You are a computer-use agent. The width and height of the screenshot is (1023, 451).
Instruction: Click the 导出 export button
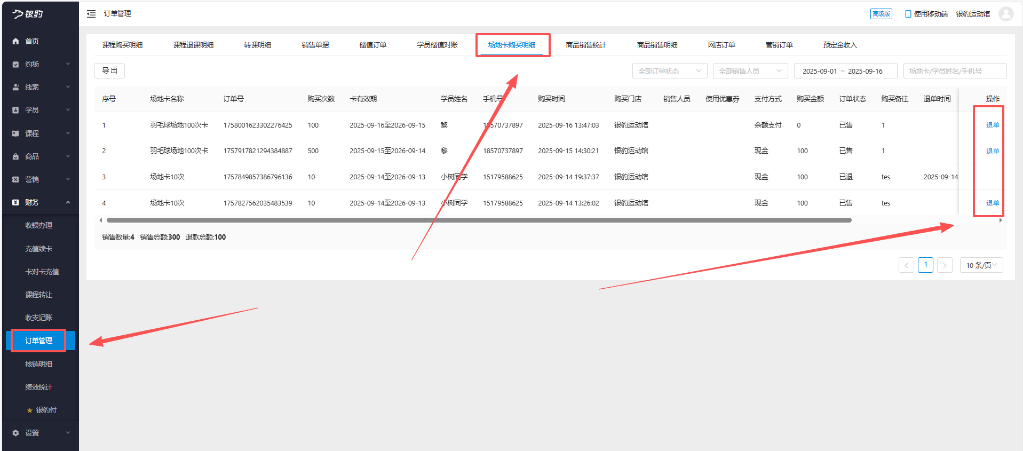tap(109, 70)
